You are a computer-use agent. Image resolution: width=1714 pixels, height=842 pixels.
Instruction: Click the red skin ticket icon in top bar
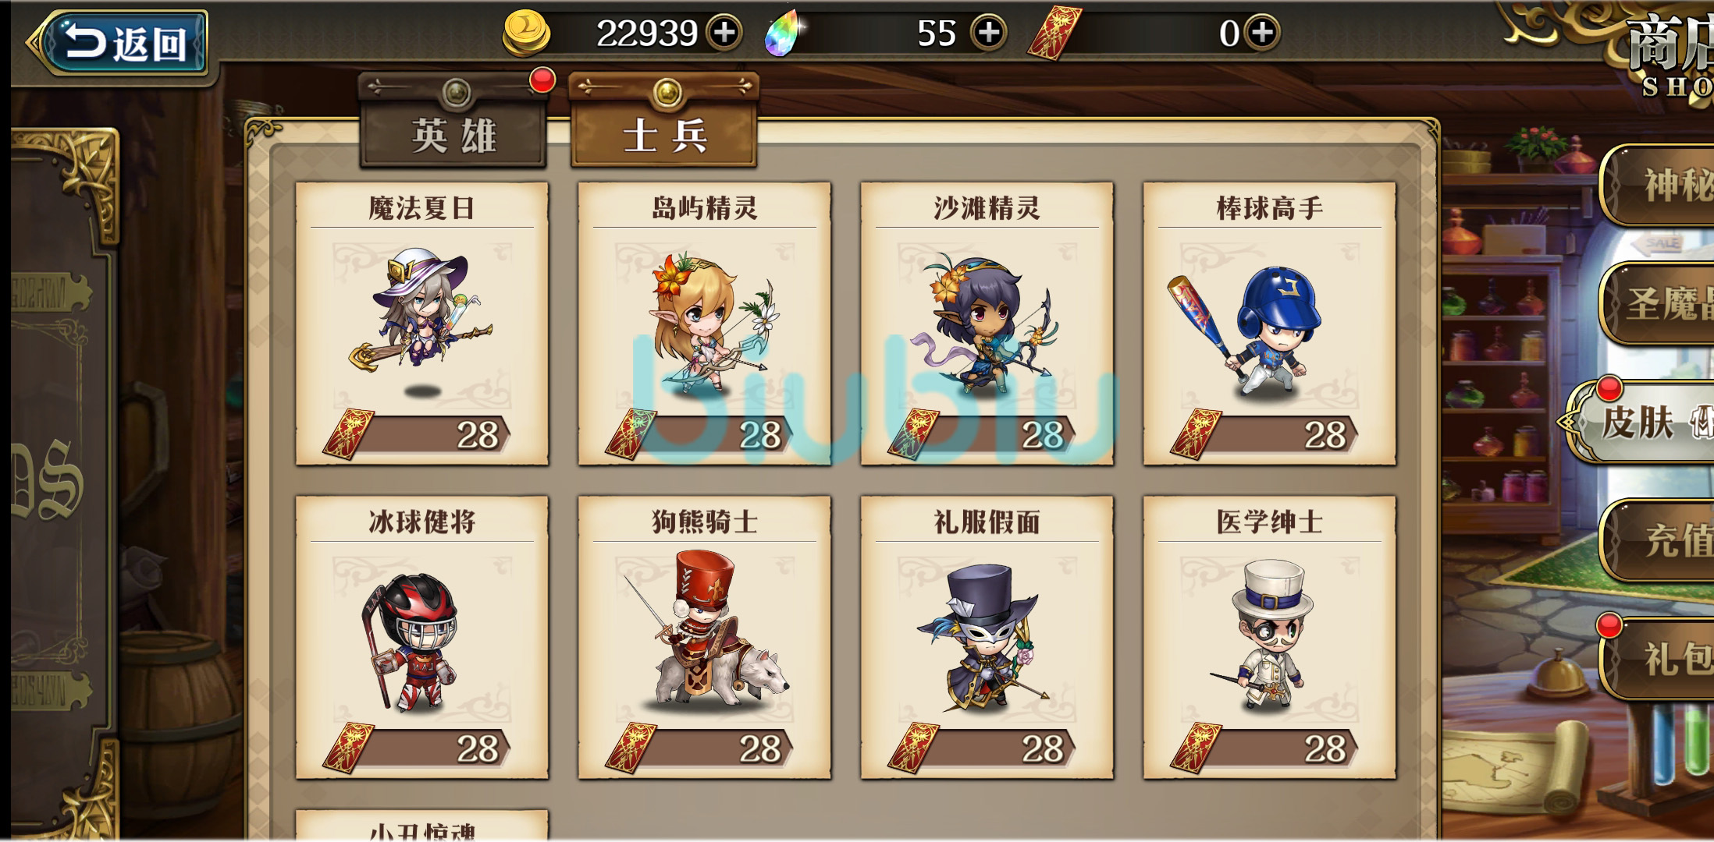[1054, 33]
